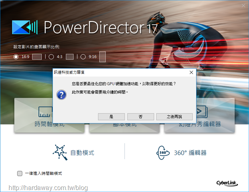The image size is (249, 192).
Task: Click the 360° 編輯器 label
Action: click(x=190, y=153)
